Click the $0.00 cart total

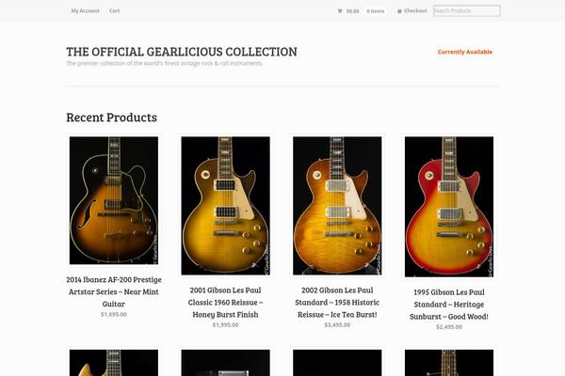click(x=352, y=11)
